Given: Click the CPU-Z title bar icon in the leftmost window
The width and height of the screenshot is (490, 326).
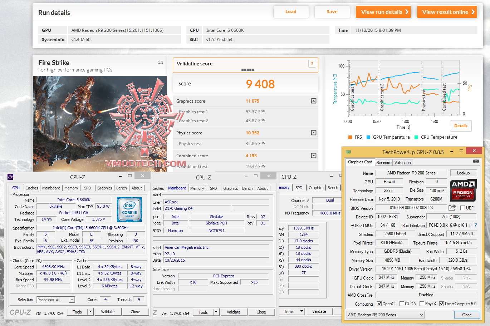Looking at the screenshot, I should pos(10,177).
